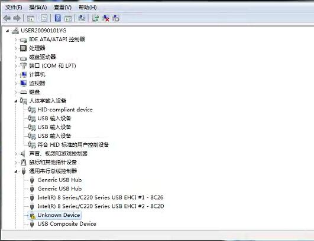
Task: Click the Disable device toolbar icon
Action: click(116, 18)
